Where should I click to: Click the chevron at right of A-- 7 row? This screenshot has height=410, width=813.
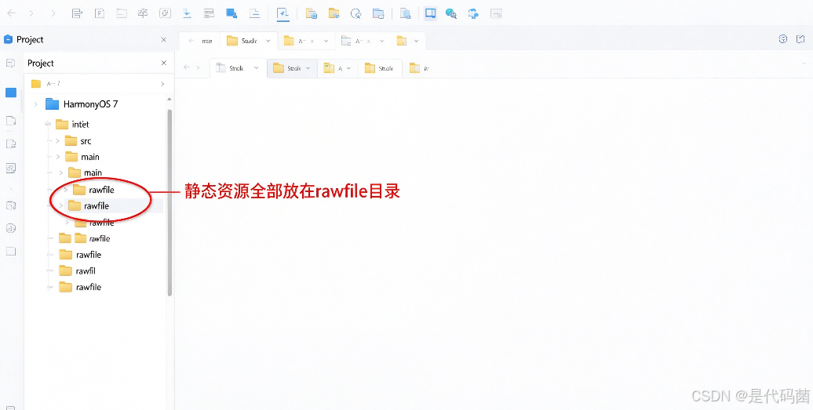click(162, 84)
